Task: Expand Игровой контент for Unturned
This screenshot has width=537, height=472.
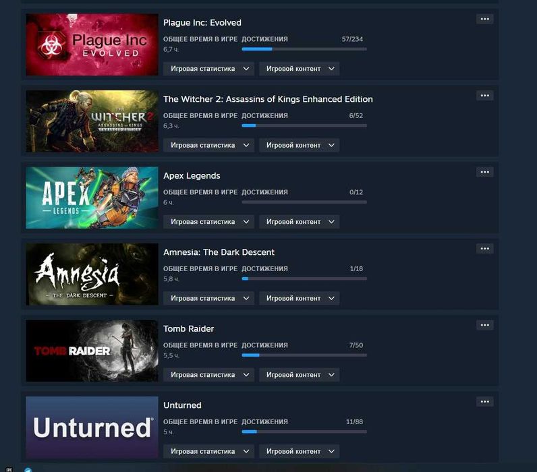Action: click(299, 451)
